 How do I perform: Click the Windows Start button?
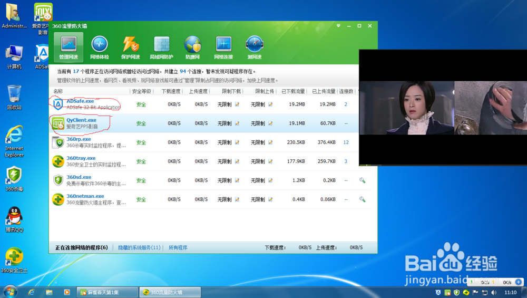[9, 292]
